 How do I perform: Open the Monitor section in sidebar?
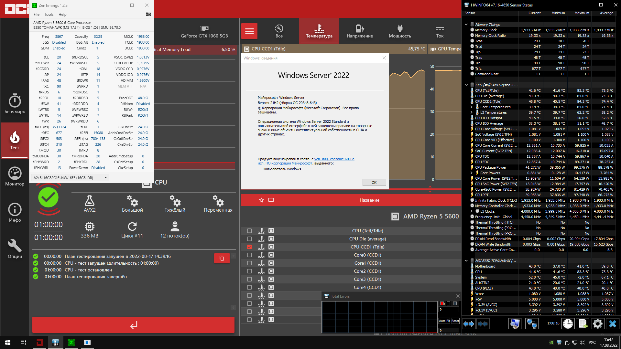[x=15, y=176]
